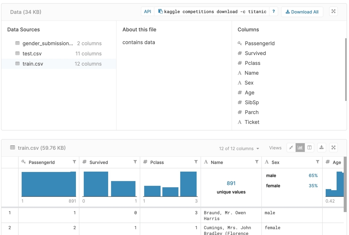Click the text type icon beside Name in Columns list
The width and height of the screenshot is (349, 235).
pyautogui.click(x=240, y=73)
